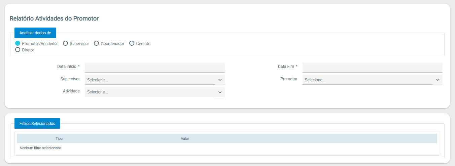Click the Promotor dropdown chevron arrow
This screenshot has height=166, width=455.
[x=438, y=80]
